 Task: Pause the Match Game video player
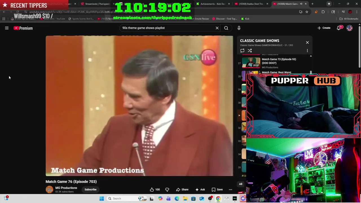coord(139,106)
